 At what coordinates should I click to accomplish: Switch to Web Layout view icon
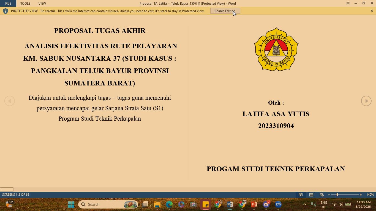click(321, 195)
